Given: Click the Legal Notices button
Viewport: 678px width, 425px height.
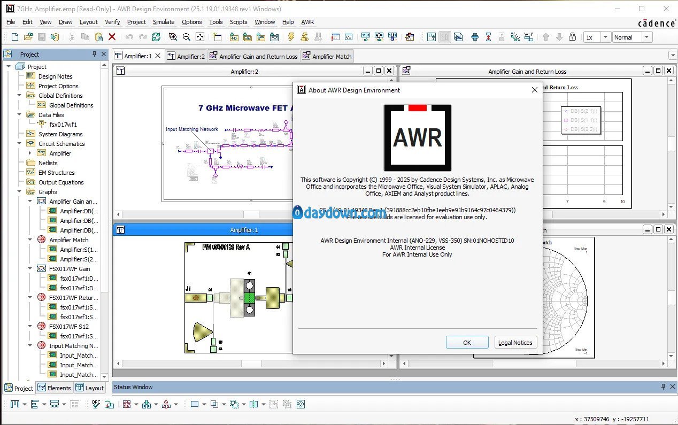Looking at the screenshot, I should (x=515, y=343).
